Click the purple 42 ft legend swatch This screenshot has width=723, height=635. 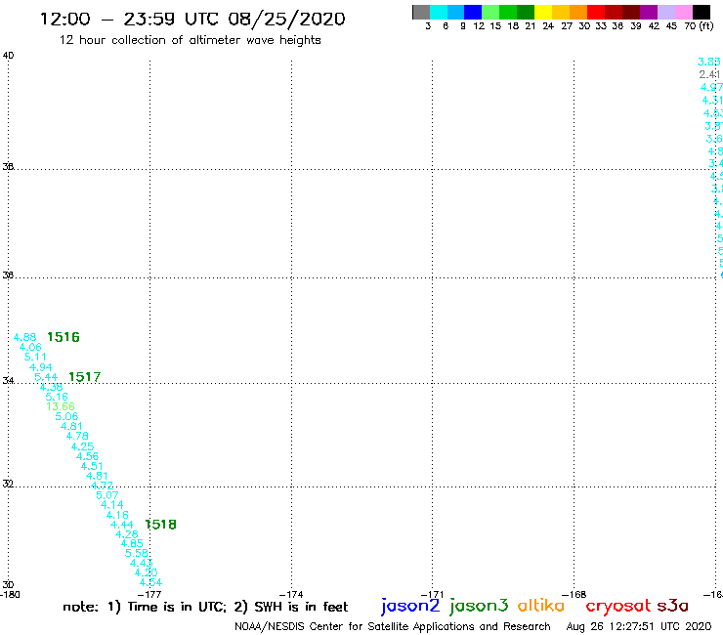(x=649, y=12)
